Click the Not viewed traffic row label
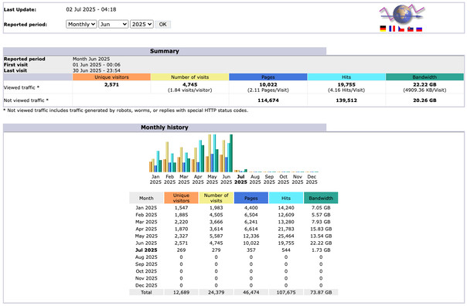Screen dimensions: 467x306 tap(26, 100)
